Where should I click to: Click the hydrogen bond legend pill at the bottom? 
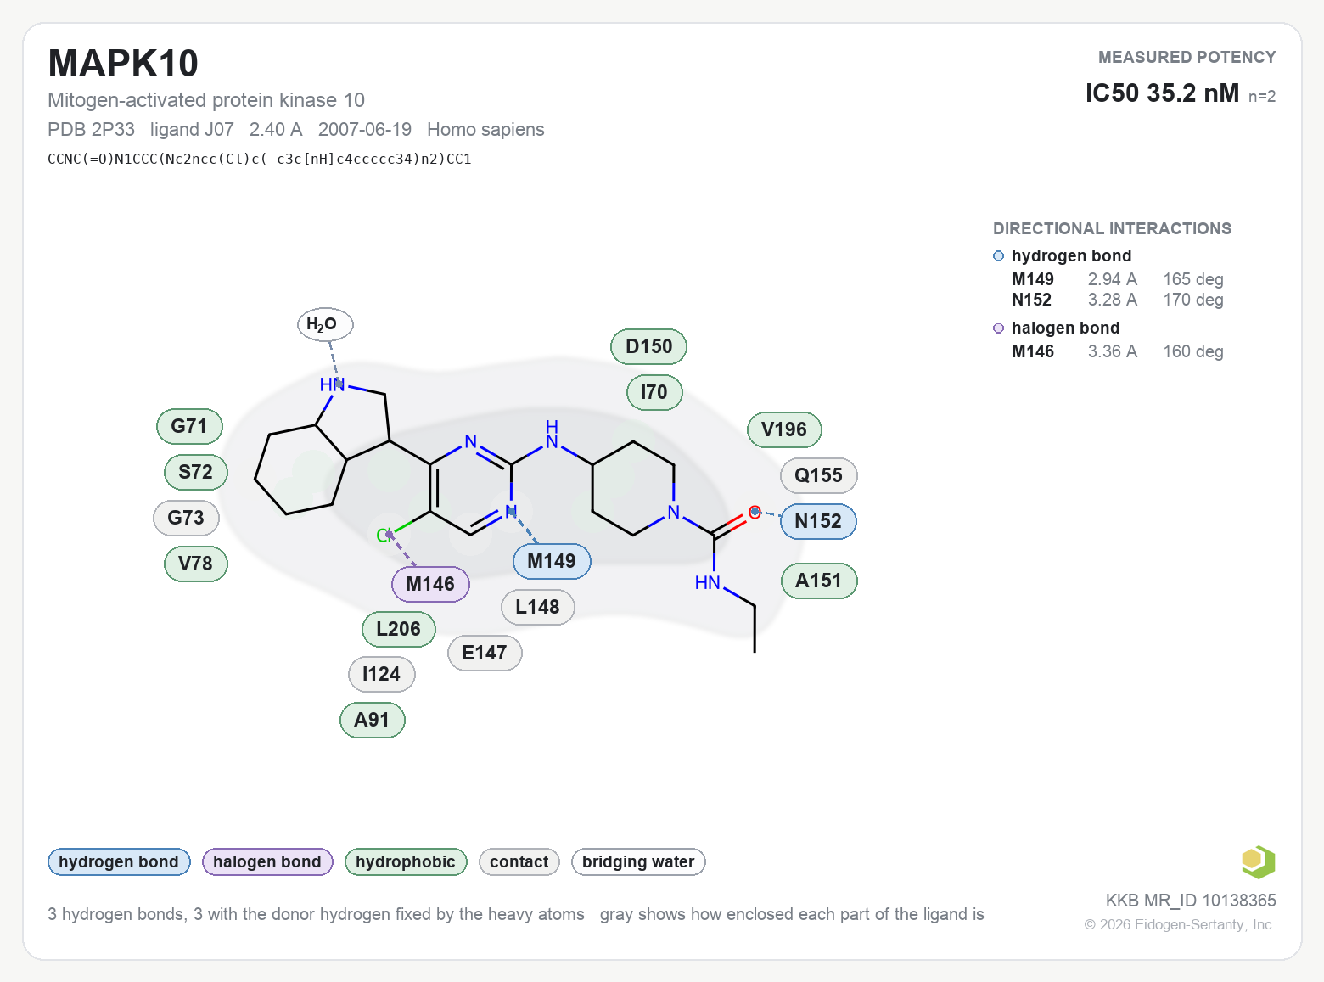click(119, 862)
